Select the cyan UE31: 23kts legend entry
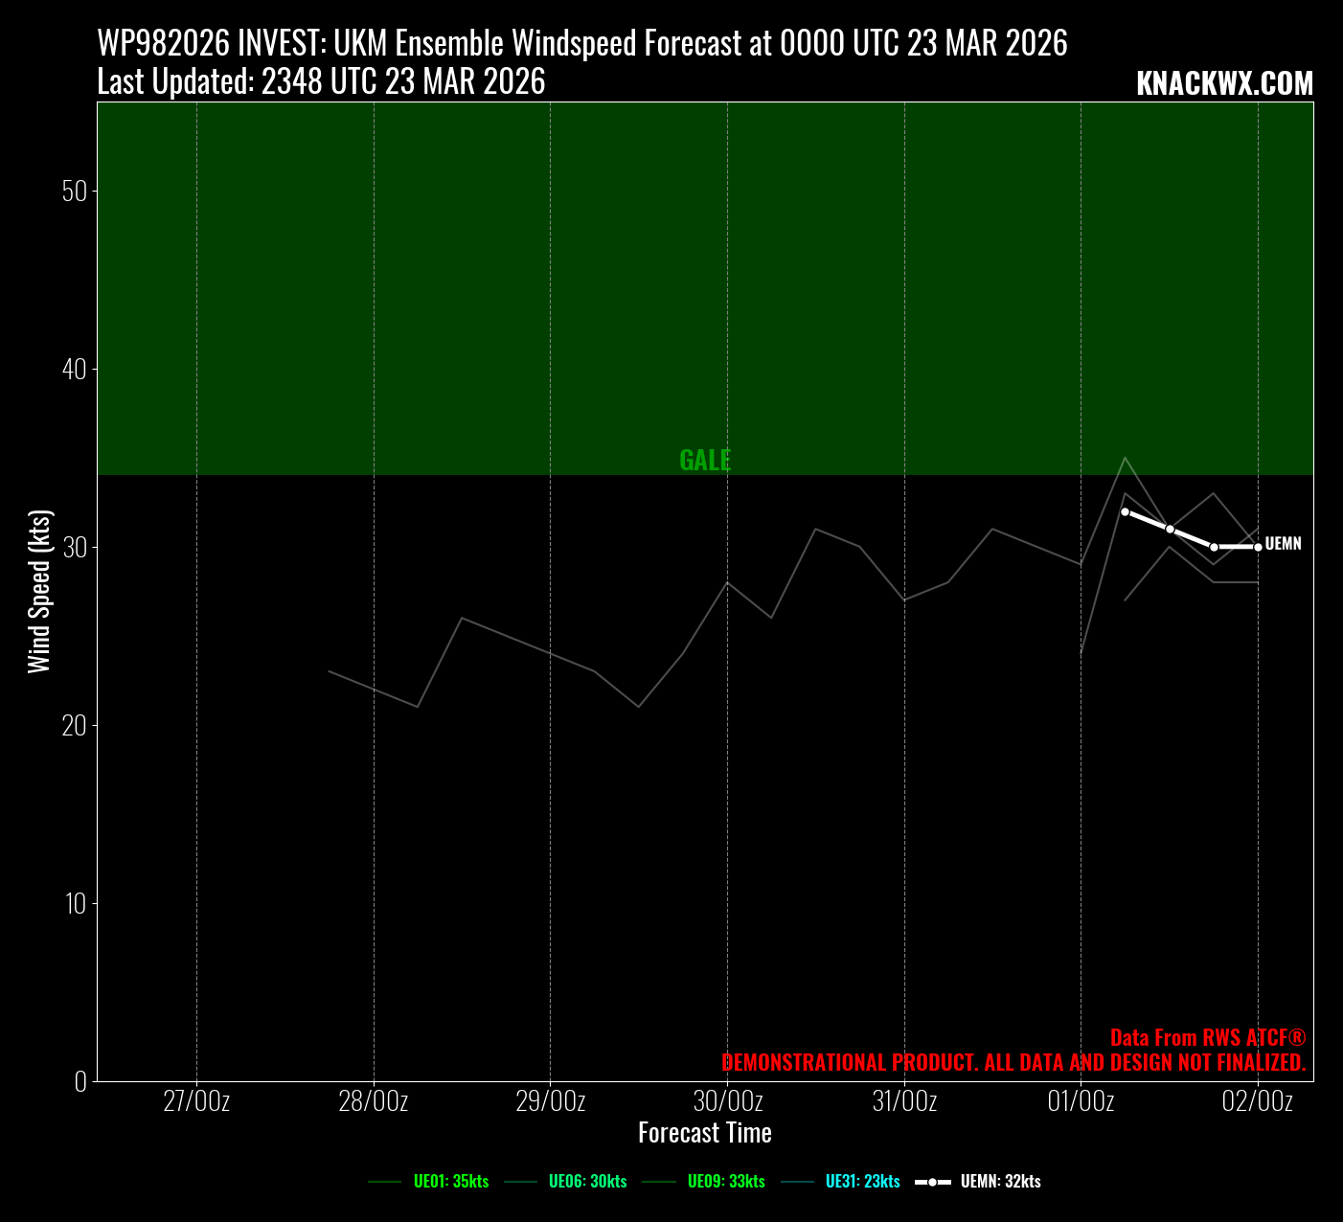 [x=862, y=1182]
